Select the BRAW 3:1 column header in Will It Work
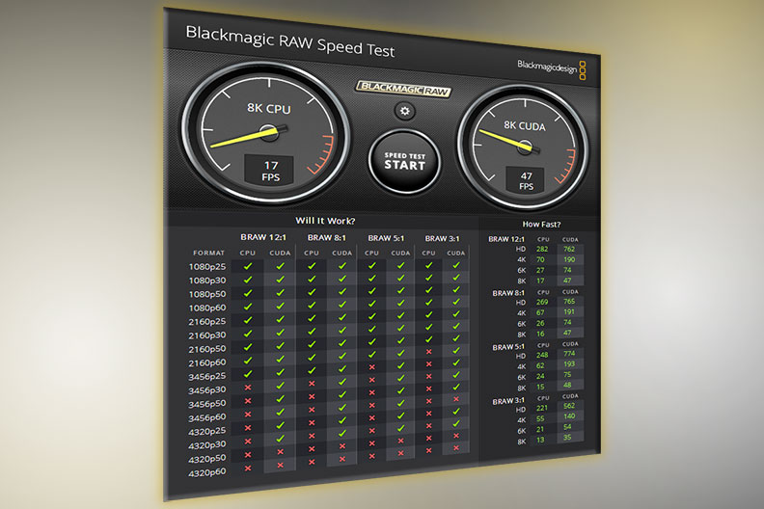Viewport: 764px width, 509px height. tap(442, 239)
